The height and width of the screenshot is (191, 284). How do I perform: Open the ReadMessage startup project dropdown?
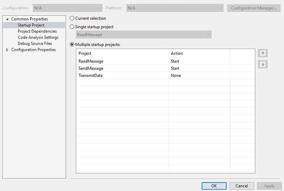tap(143, 35)
